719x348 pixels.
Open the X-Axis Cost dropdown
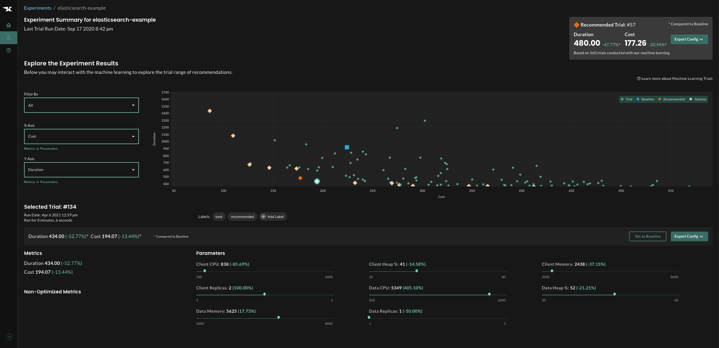[81, 136]
